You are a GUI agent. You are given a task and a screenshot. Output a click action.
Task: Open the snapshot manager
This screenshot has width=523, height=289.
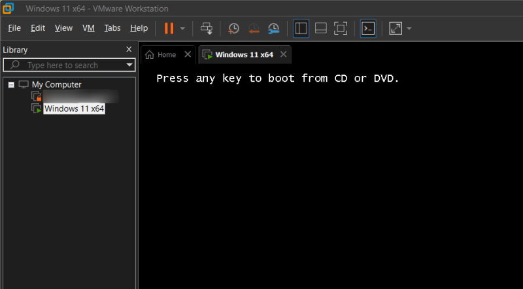coord(273,28)
